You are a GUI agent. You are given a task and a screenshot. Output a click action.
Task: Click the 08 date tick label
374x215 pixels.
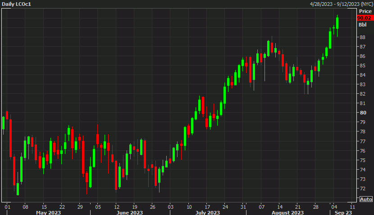25,207
